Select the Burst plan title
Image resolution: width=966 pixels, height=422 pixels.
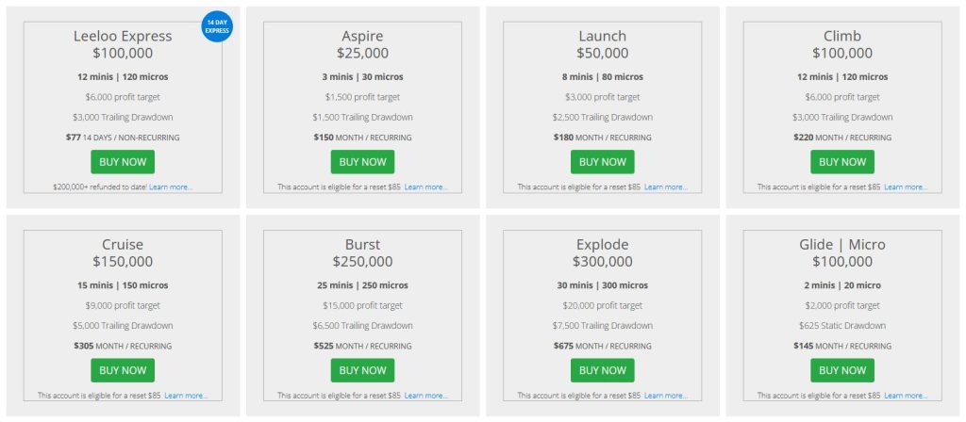pyautogui.click(x=362, y=244)
